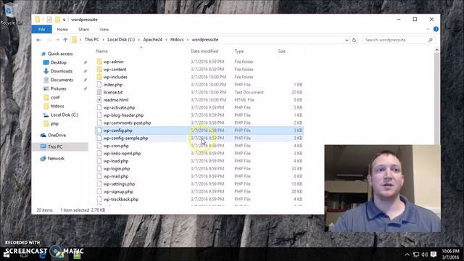Select the wp-blog-header.php file
Screen dimensions: 464x261
pyautogui.click(x=123, y=115)
